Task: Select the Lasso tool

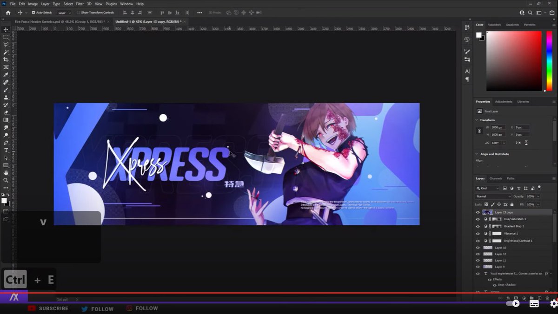Action: coord(6,45)
